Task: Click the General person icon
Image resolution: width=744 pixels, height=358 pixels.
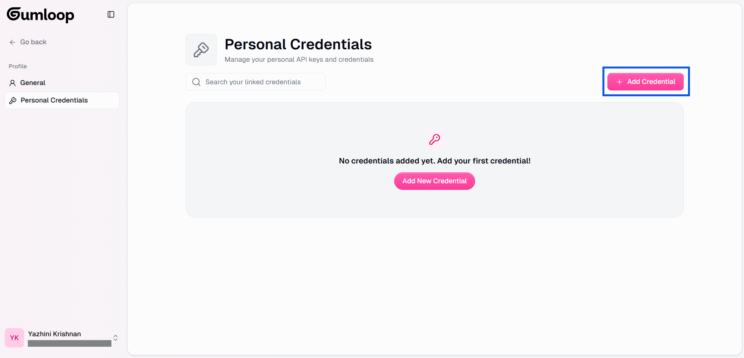Action: pyautogui.click(x=12, y=83)
